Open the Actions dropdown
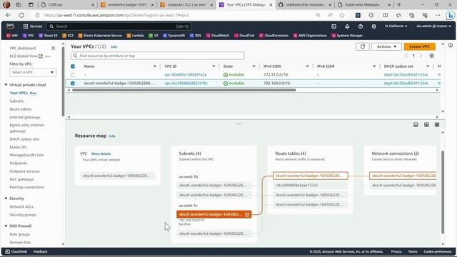The height and width of the screenshot is (257, 457). pos(386,46)
